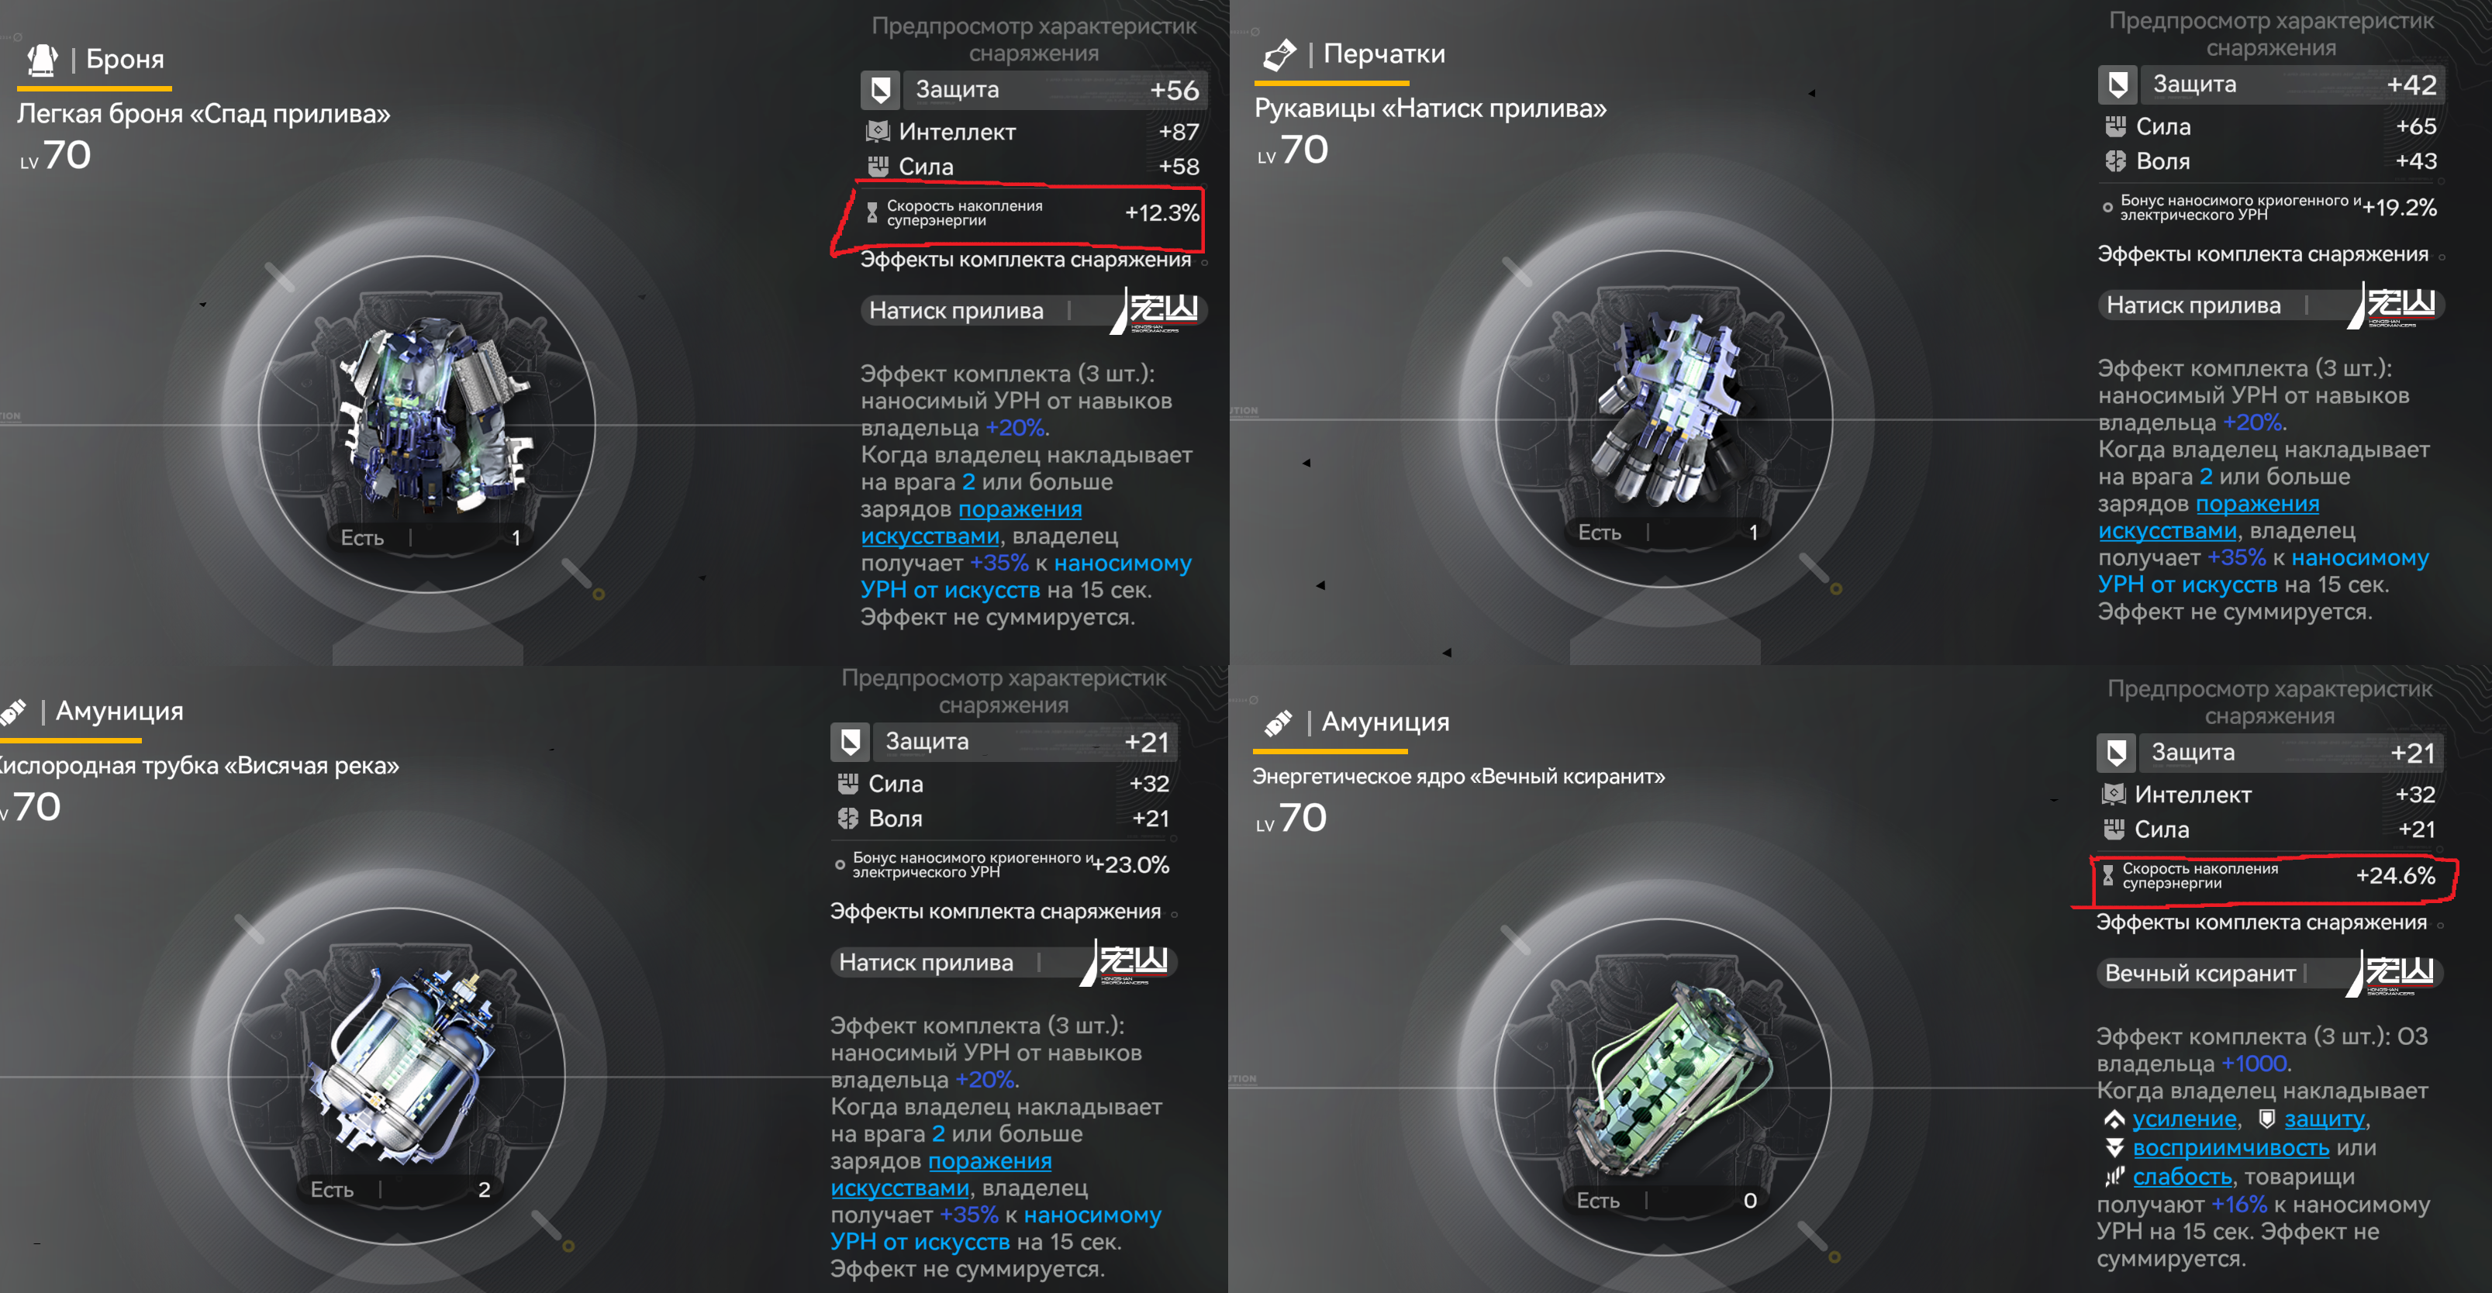Click the слабость debuff icon
The image size is (2492, 1293).
tap(2114, 1177)
